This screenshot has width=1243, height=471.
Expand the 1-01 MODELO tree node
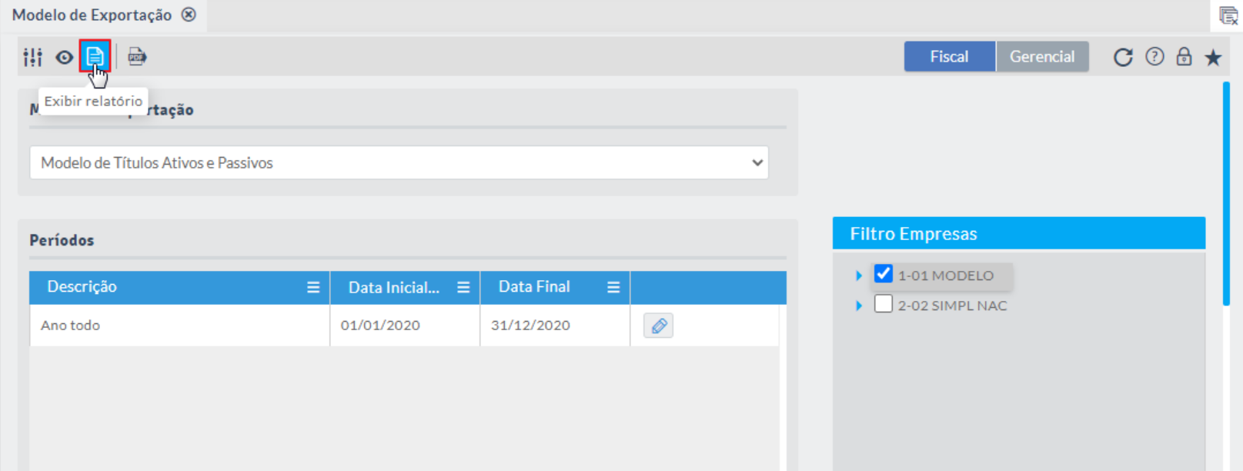tap(859, 276)
